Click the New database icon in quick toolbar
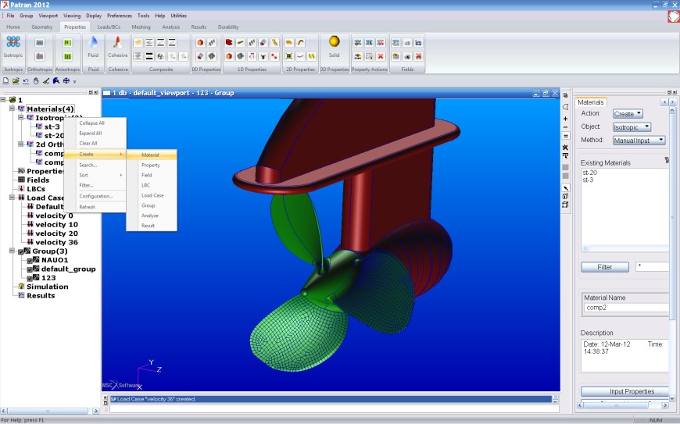680x424 pixels. 5,81
